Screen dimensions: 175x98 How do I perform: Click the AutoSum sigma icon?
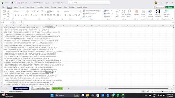pos(117,11)
